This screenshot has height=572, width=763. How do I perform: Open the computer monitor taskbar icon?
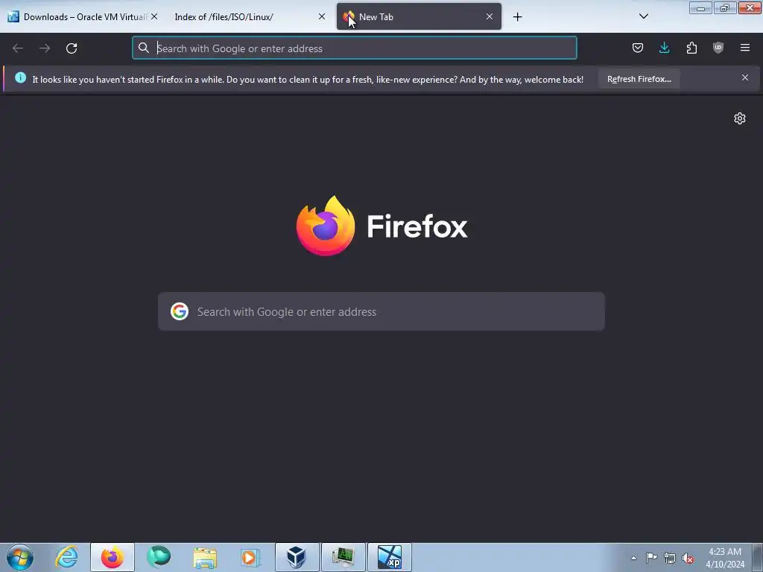point(343,557)
